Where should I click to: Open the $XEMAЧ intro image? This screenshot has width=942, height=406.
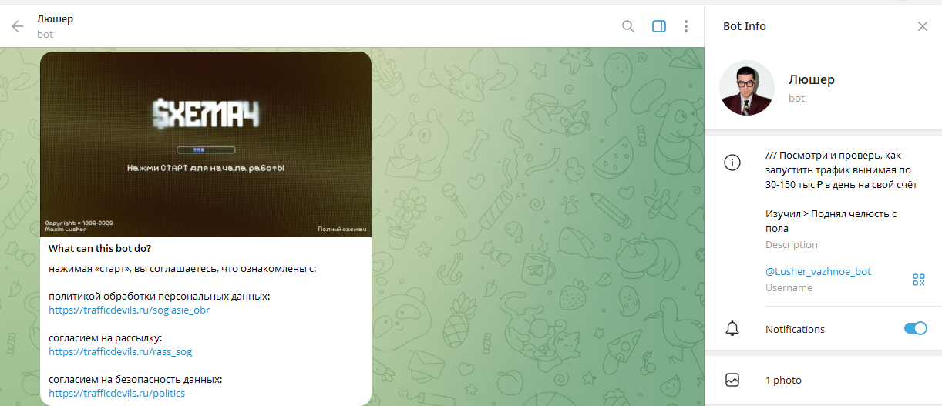pyautogui.click(x=206, y=144)
